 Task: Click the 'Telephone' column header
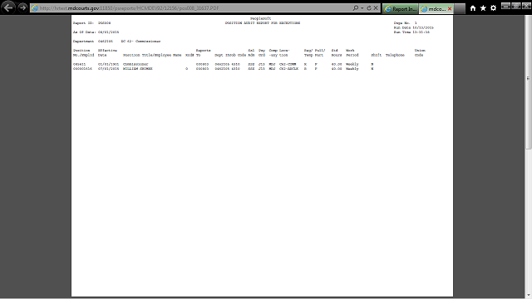(395, 55)
